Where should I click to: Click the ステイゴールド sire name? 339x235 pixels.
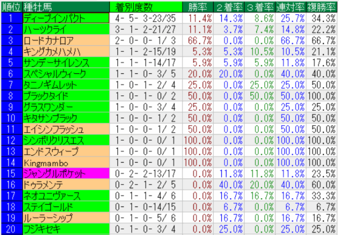tap(65, 207)
